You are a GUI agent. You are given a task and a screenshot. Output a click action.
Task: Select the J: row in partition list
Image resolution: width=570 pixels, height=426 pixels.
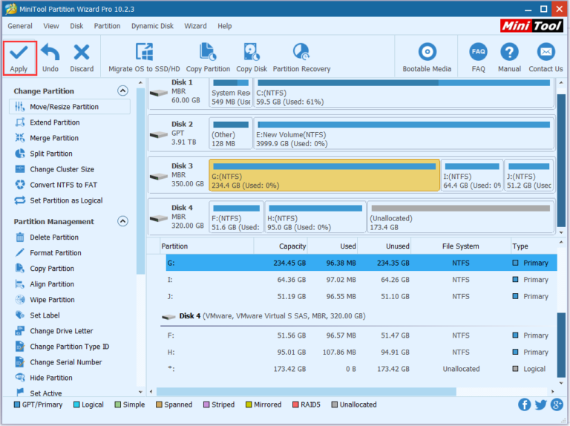coord(361,297)
